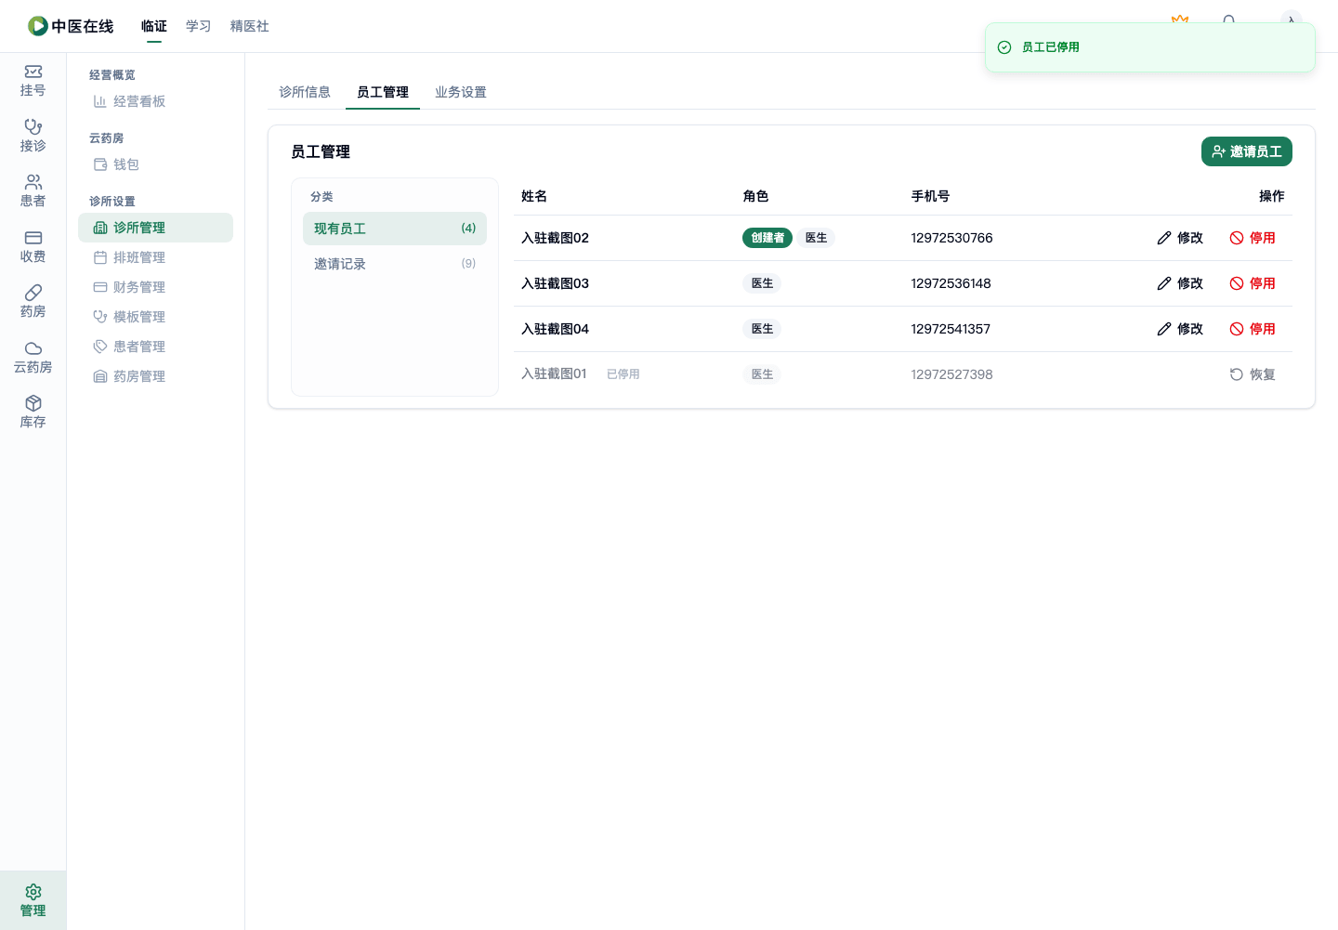Viewport: 1338px width, 930px height.
Task: Switch to the 员工管理 tab
Action: pyautogui.click(x=383, y=92)
